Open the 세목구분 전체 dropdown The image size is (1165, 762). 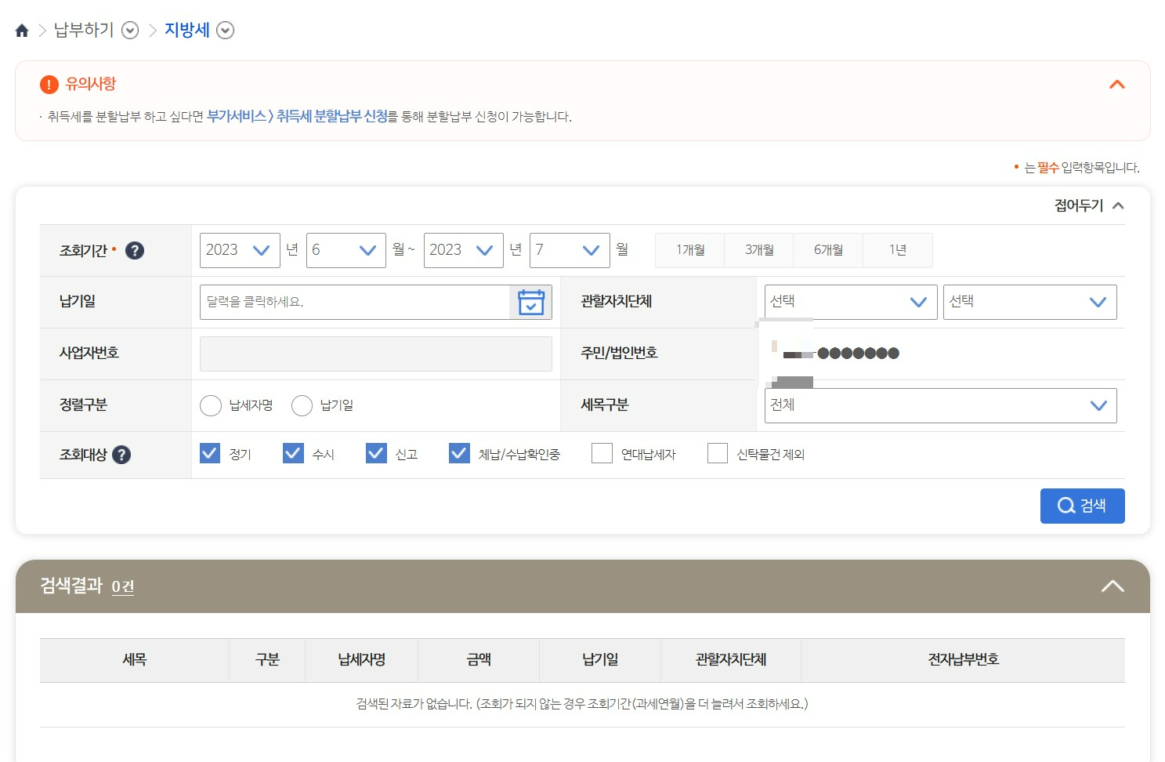(x=941, y=405)
